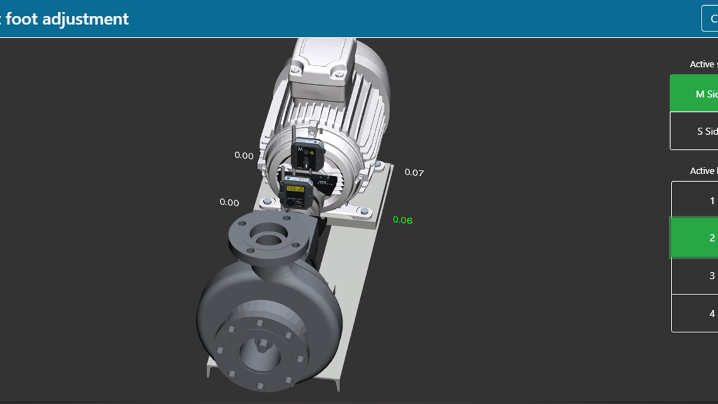Screen dimensions: 718x404
Task: Select the M Side measurement unit in the 3D view
Action: coord(307,154)
